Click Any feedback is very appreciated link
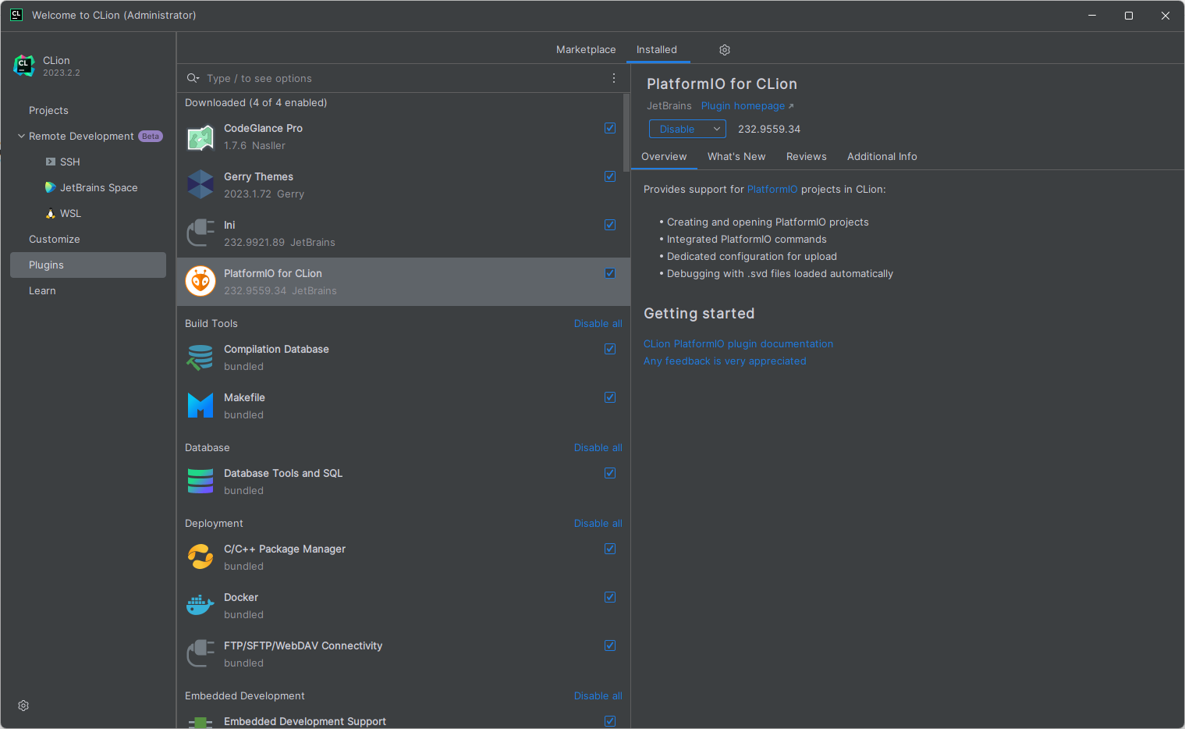1185x729 pixels. 725,361
